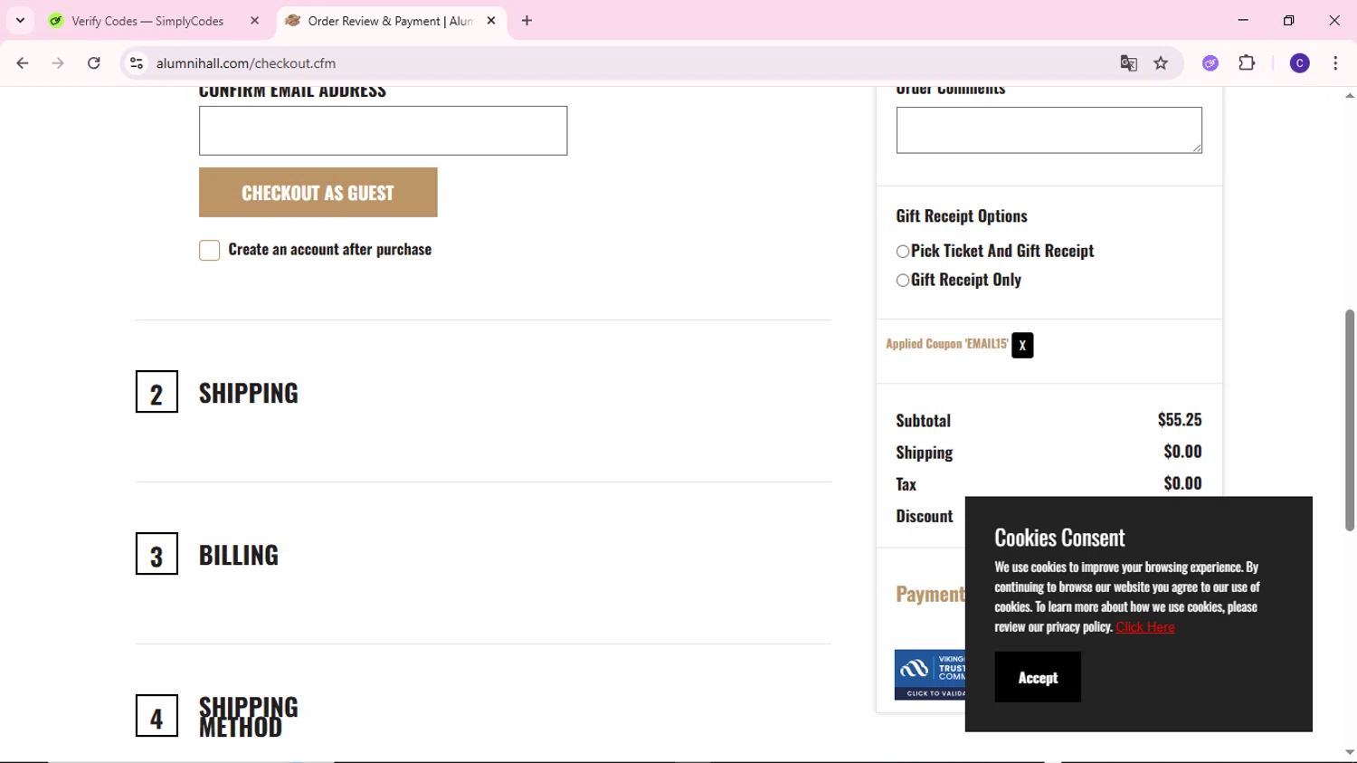The height and width of the screenshot is (763, 1357).
Task: Select Pick Ticket And Gift Receipt option
Action: point(903,252)
